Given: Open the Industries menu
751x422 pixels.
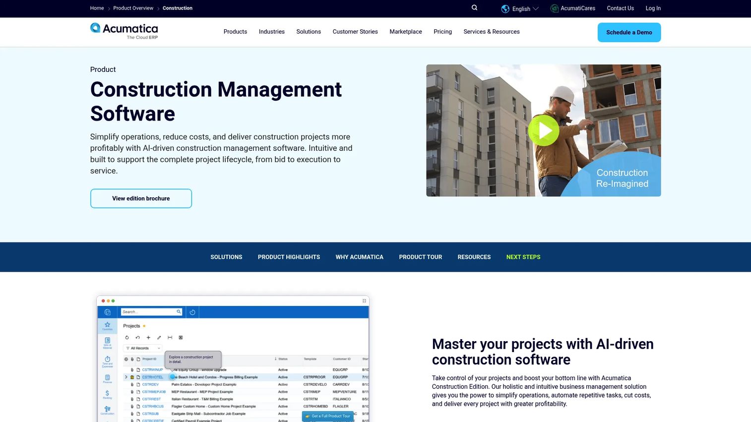Looking at the screenshot, I should pyautogui.click(x=272, y=32).
